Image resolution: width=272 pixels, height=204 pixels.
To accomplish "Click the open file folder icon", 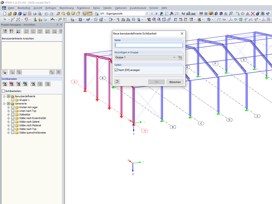I will coord(10,14).
